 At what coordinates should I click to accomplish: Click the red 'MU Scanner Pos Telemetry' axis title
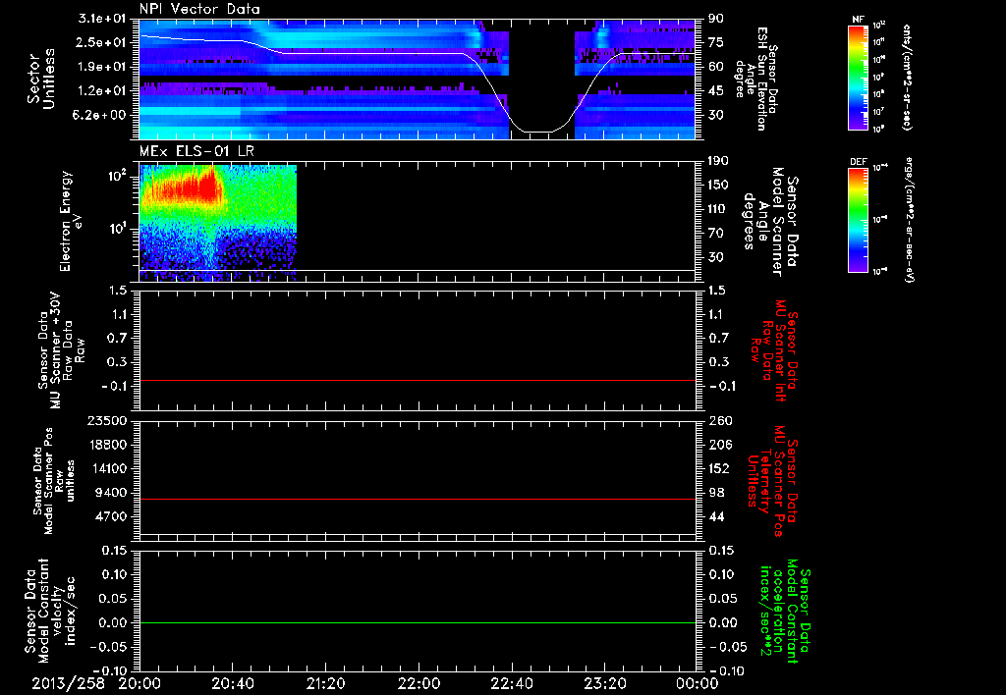point(772,481)
